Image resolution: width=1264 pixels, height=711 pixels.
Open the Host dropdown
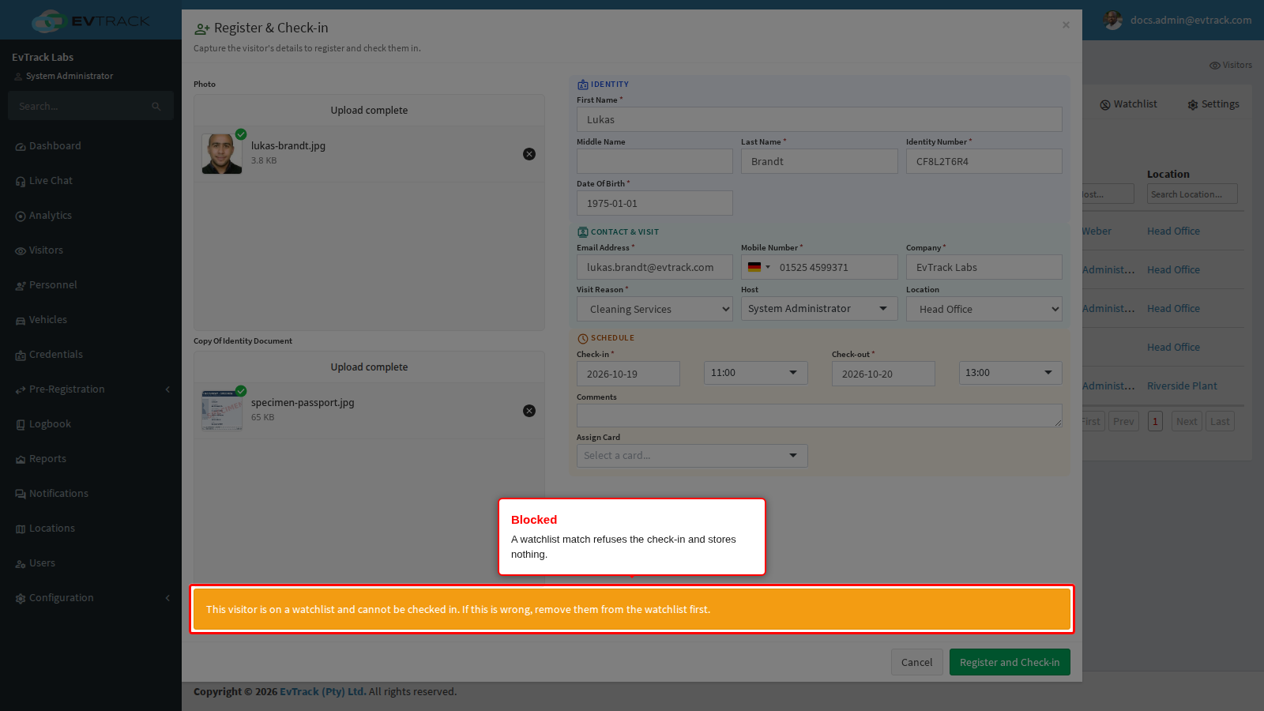click(x=819, y=308)
